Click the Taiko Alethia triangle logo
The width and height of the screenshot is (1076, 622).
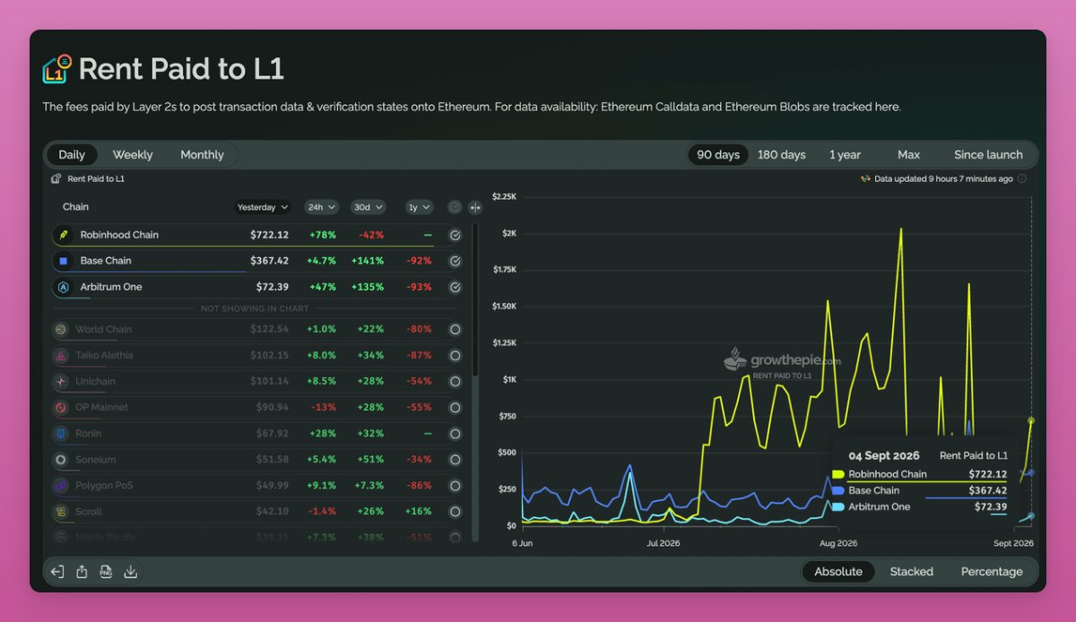pos(61,355)
